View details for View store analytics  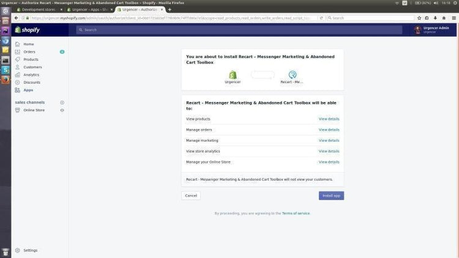pyautogui.click(x=329, y=151)
